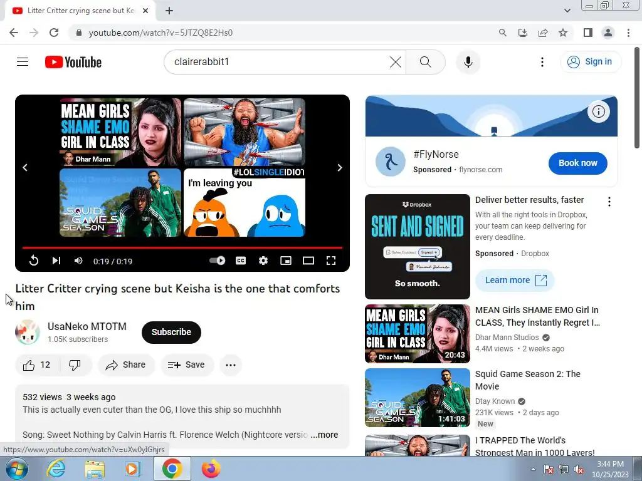Toggle the autoplay switch in the player
This screenshot has width=642, height=481.
click(217, 261)
